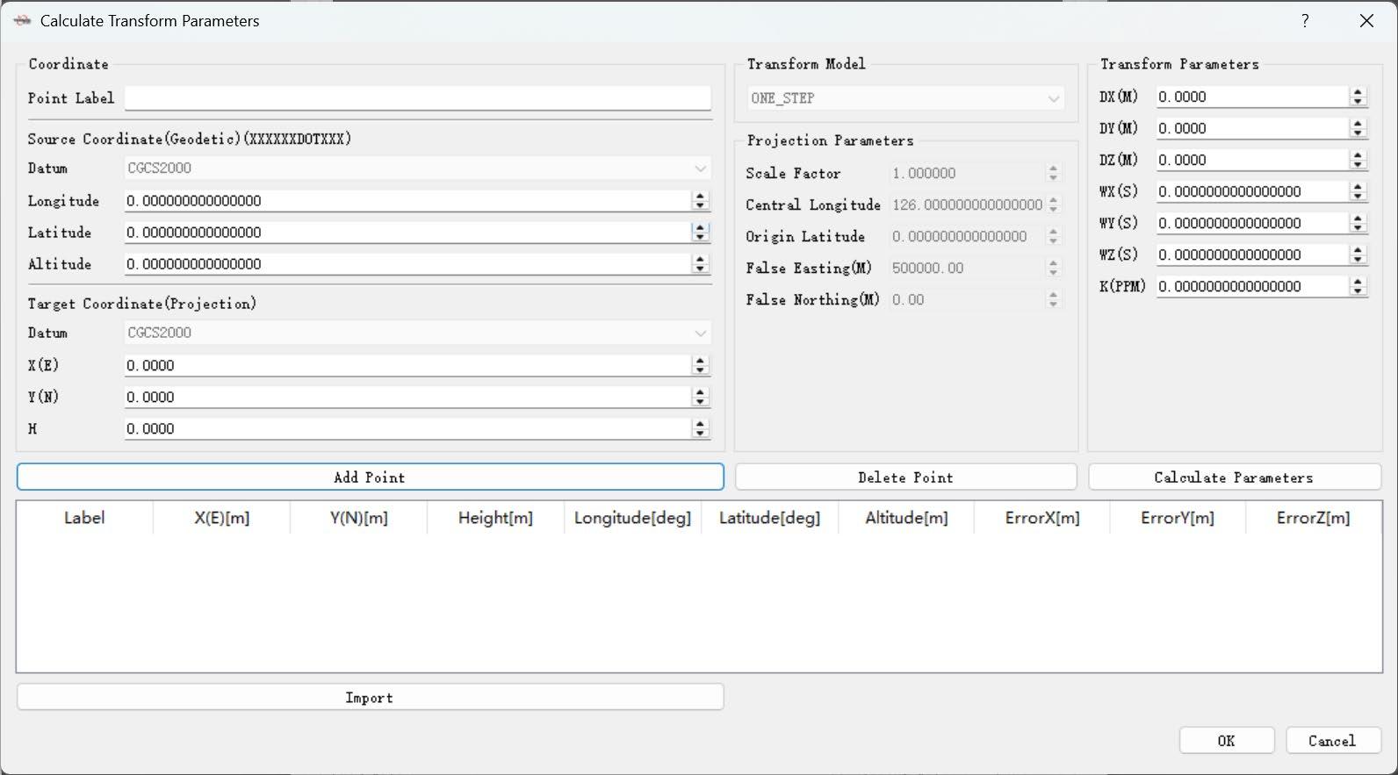The width and height of the screenshot is (1398, 775).
Task: Click the DX(M) value field
Action: (x=1252, y=97)
